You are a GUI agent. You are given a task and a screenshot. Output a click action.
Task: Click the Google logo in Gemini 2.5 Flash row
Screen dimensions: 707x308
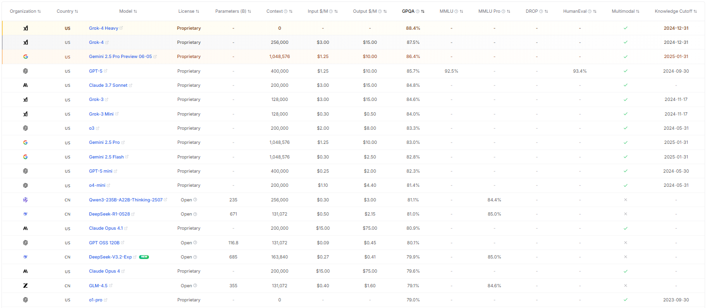(x=25, y=157)
